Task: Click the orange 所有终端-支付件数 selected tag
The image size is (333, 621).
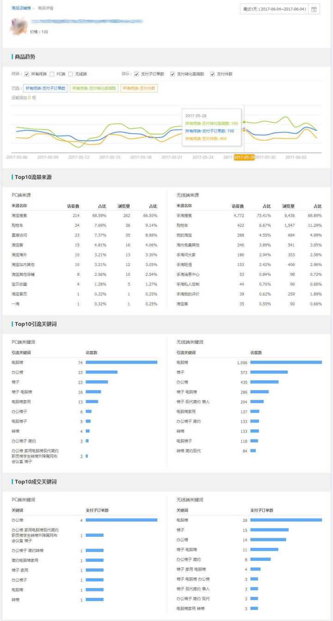Action: click(139, 88)
